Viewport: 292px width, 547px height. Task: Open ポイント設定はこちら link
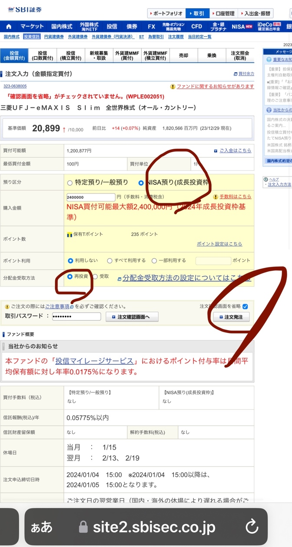pyautogui.click(x=219, y=244)
